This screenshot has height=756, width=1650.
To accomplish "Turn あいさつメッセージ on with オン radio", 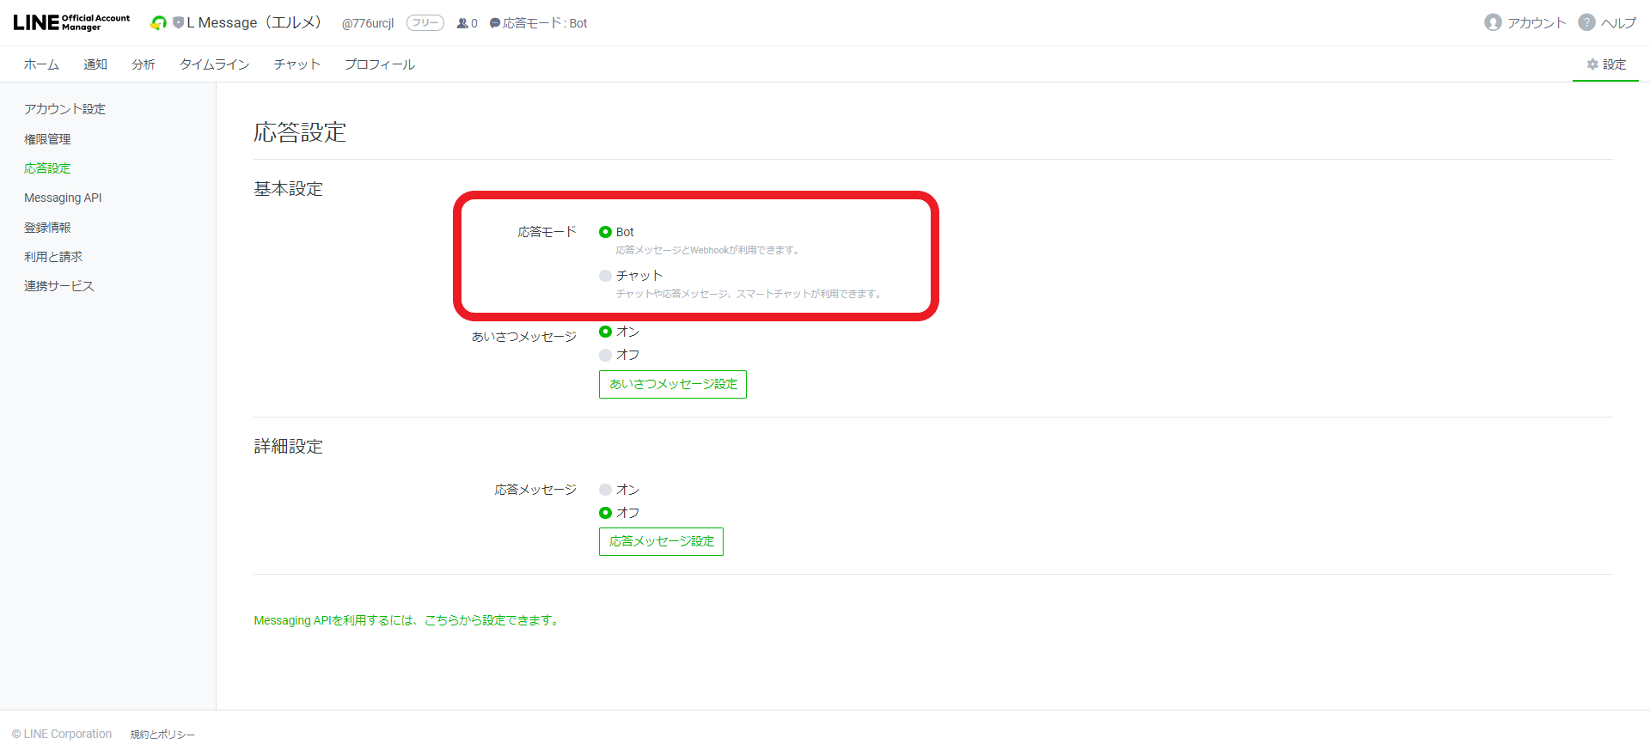I will tap(605, 332).
